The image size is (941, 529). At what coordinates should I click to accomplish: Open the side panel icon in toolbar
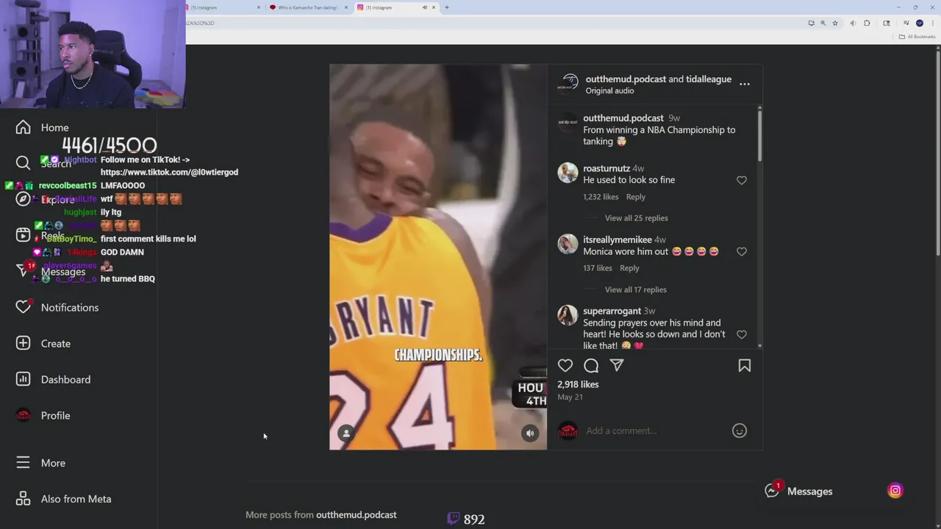pos(887,23)
